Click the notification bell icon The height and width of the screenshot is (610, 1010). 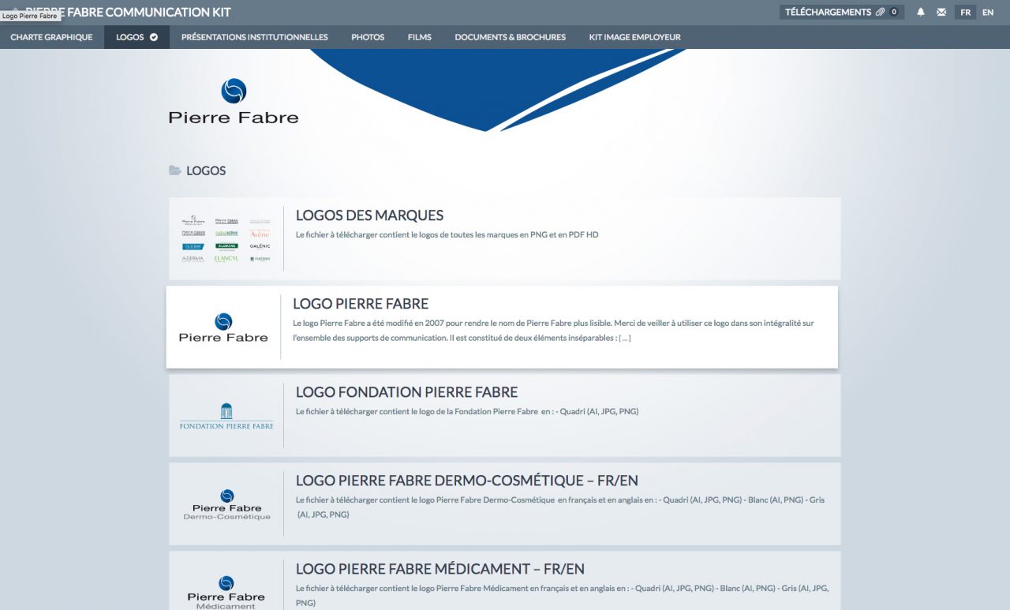[x=920, y=12]
